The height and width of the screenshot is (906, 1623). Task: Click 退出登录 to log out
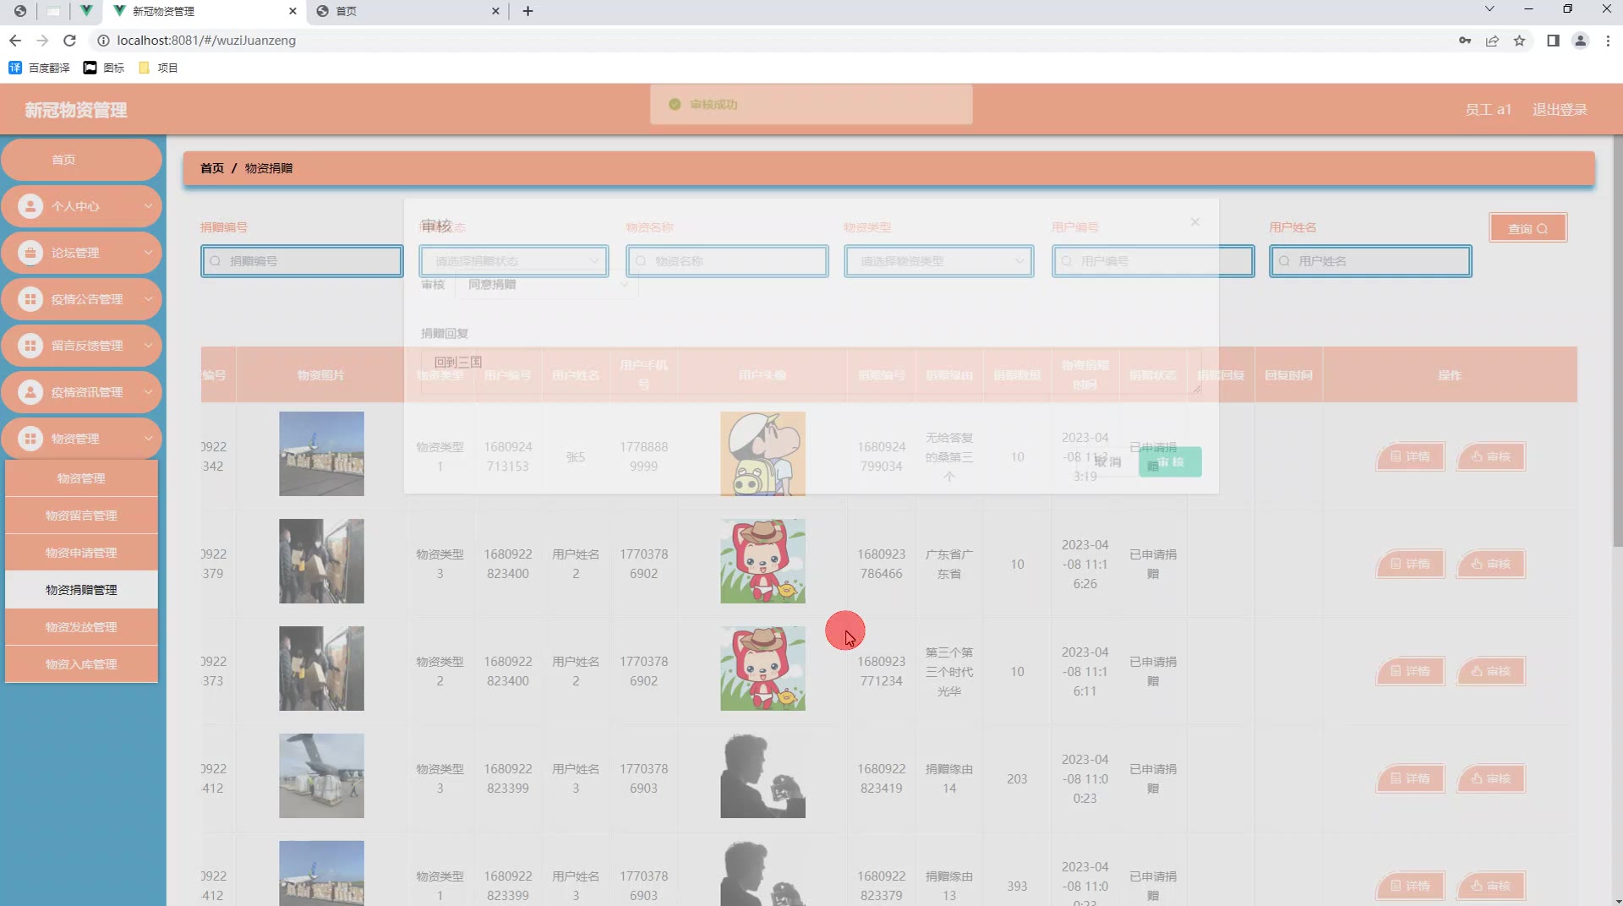tap(1560, 110)
